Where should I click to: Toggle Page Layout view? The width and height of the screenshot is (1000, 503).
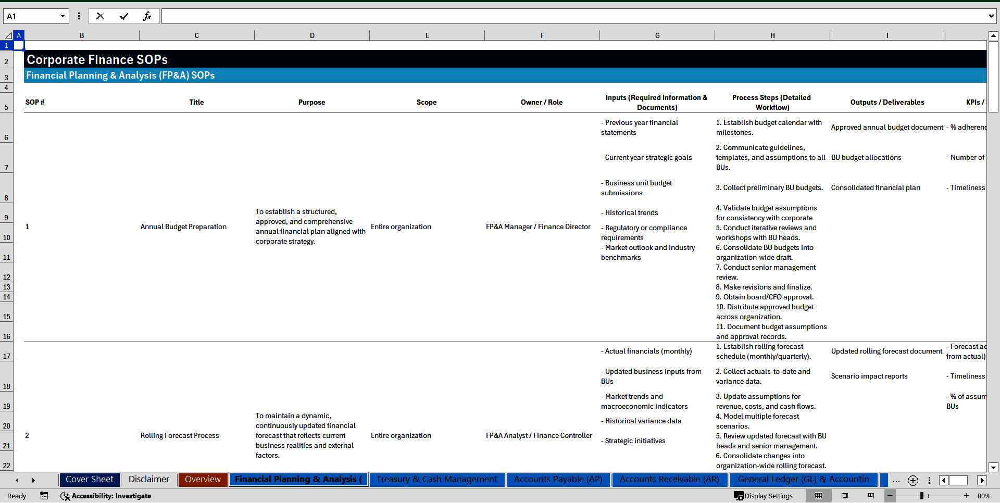pos(845,496)
